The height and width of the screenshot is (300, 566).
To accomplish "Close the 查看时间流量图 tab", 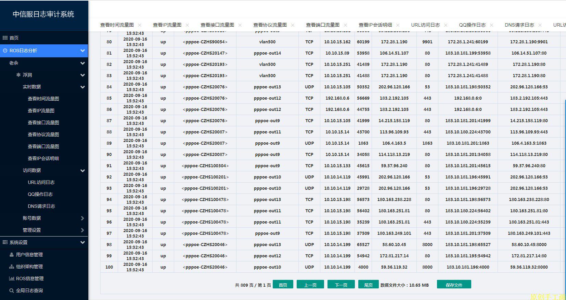I will click(140, 25).
